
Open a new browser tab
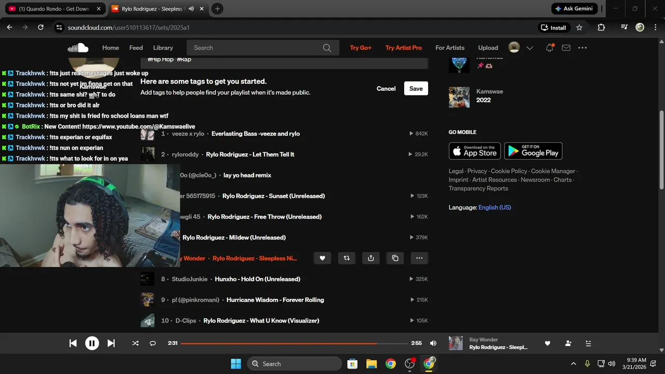coord(217,9)
